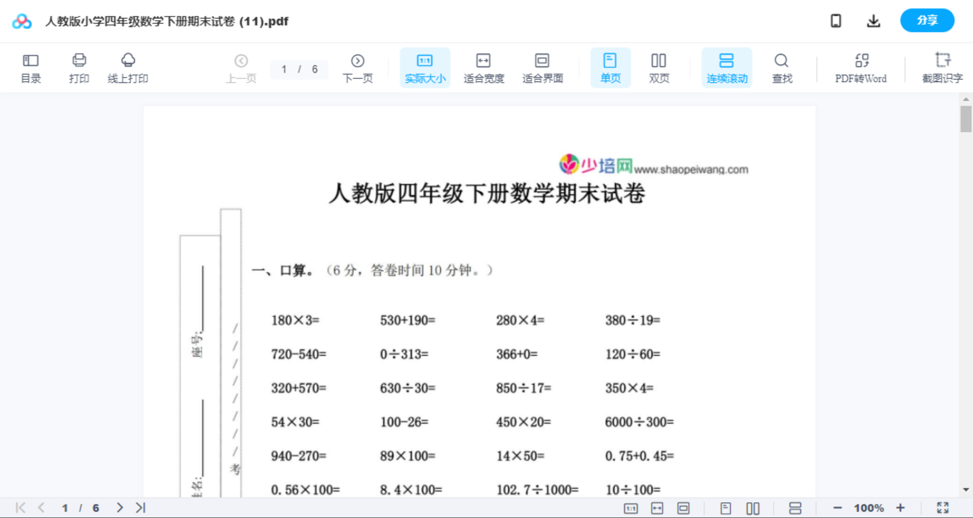Open the mobile view icon near the share button

[x=836, y=20]
